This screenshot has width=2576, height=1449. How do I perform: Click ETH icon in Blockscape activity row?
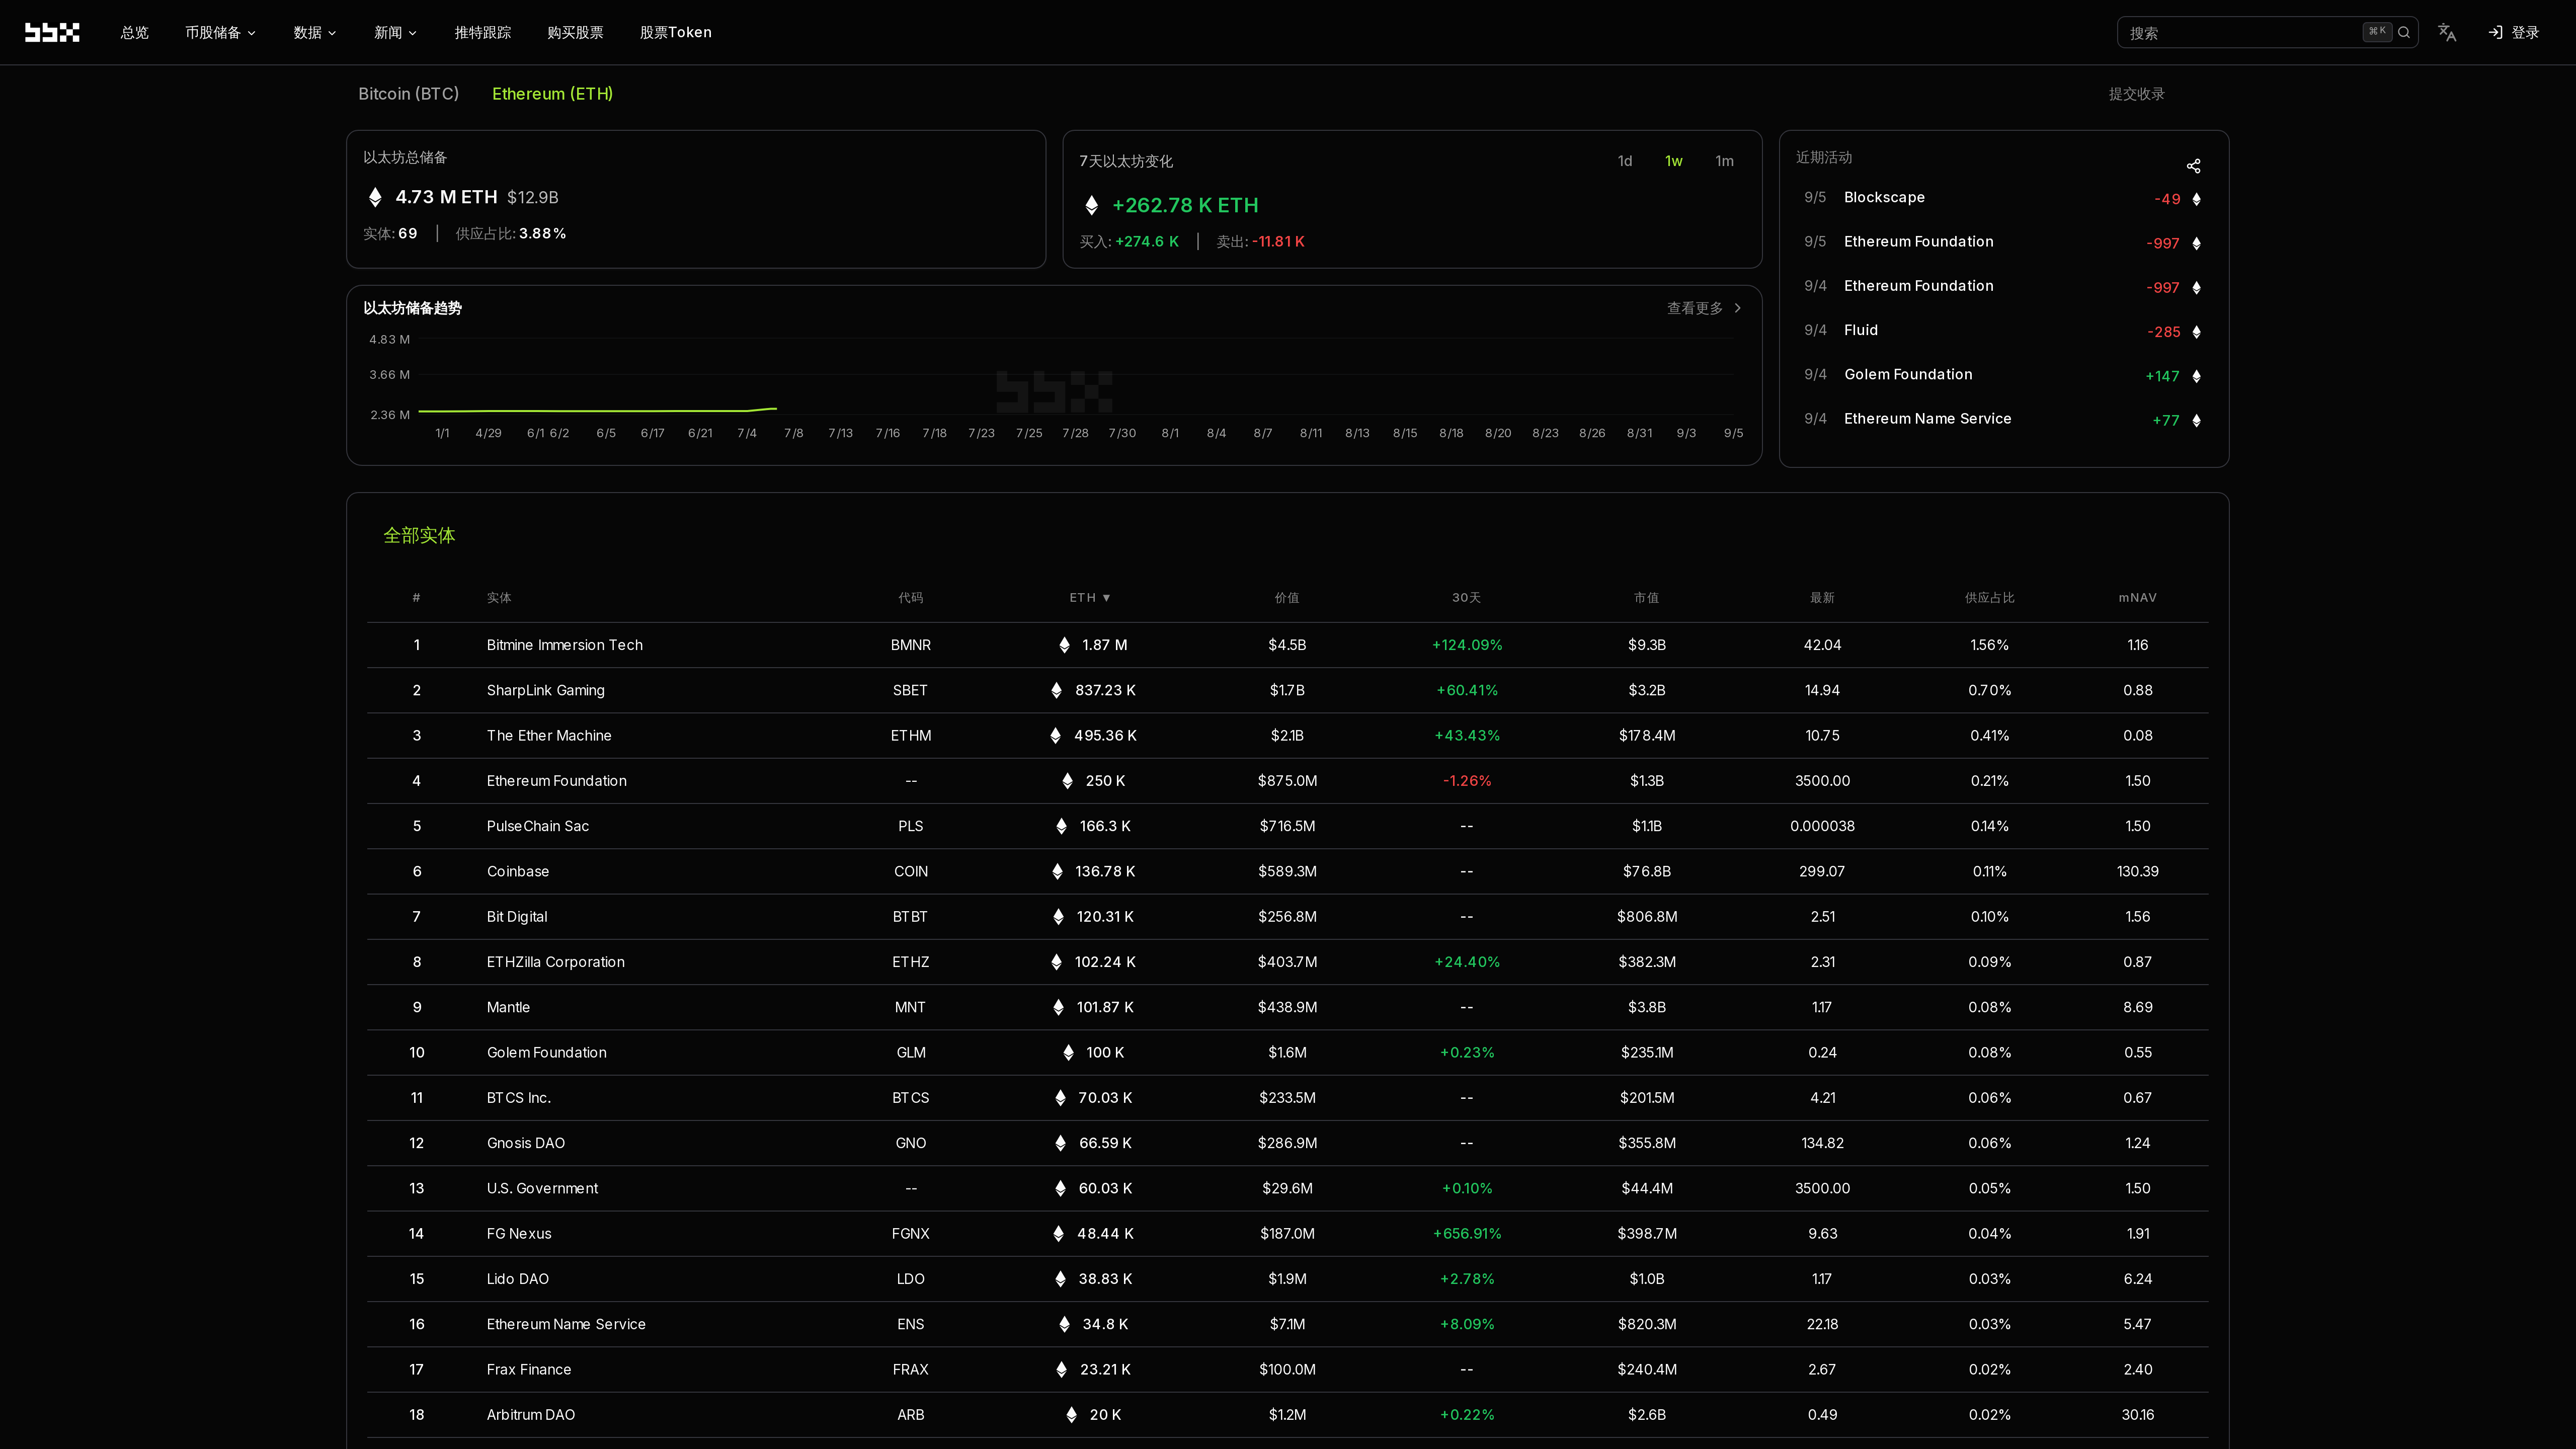[x=2196, y=199]
